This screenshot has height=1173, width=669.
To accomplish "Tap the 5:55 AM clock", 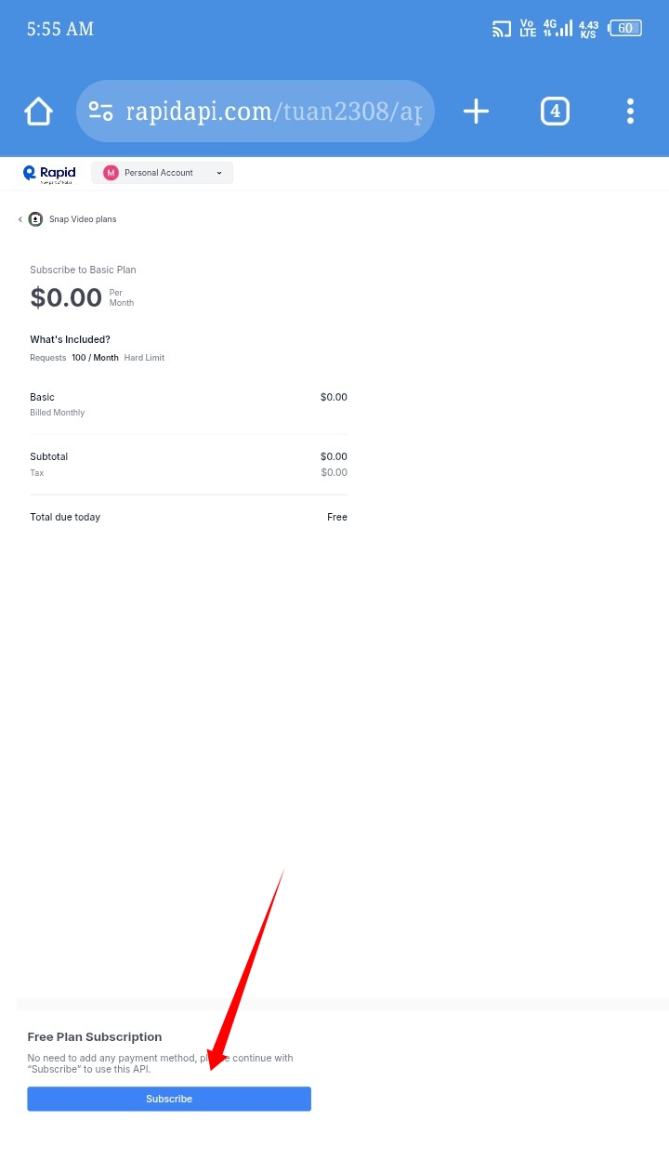I will pyautogui.click(x=60, y=29).
